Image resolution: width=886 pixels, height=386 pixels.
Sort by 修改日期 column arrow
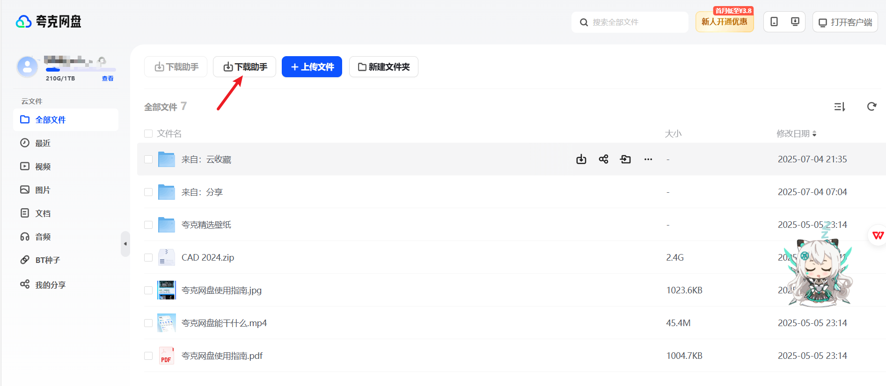pyautogui.click(x=814, y=134)
